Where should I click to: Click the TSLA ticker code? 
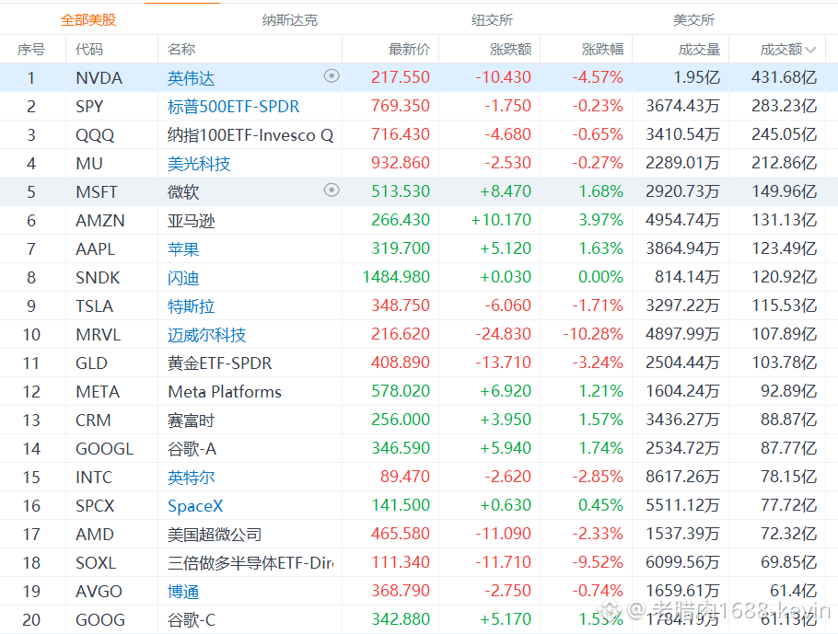[x=95, y=306]
